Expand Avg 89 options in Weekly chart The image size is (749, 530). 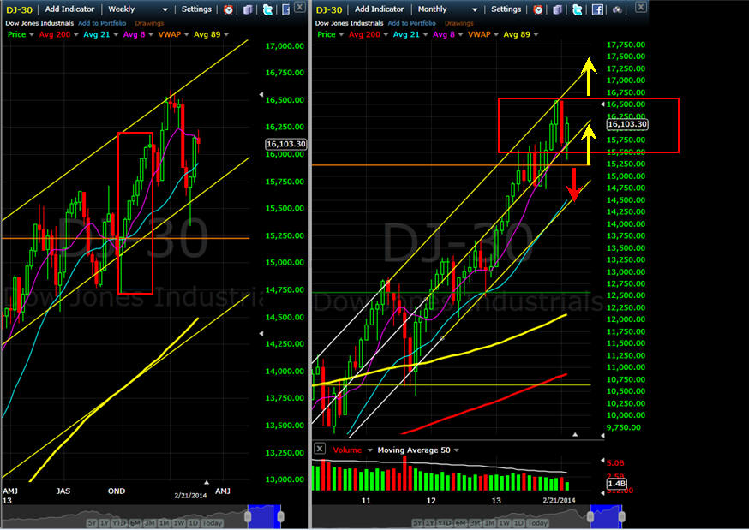pos(226,34)
